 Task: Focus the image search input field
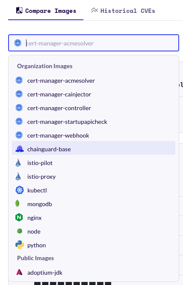(94, 43)
